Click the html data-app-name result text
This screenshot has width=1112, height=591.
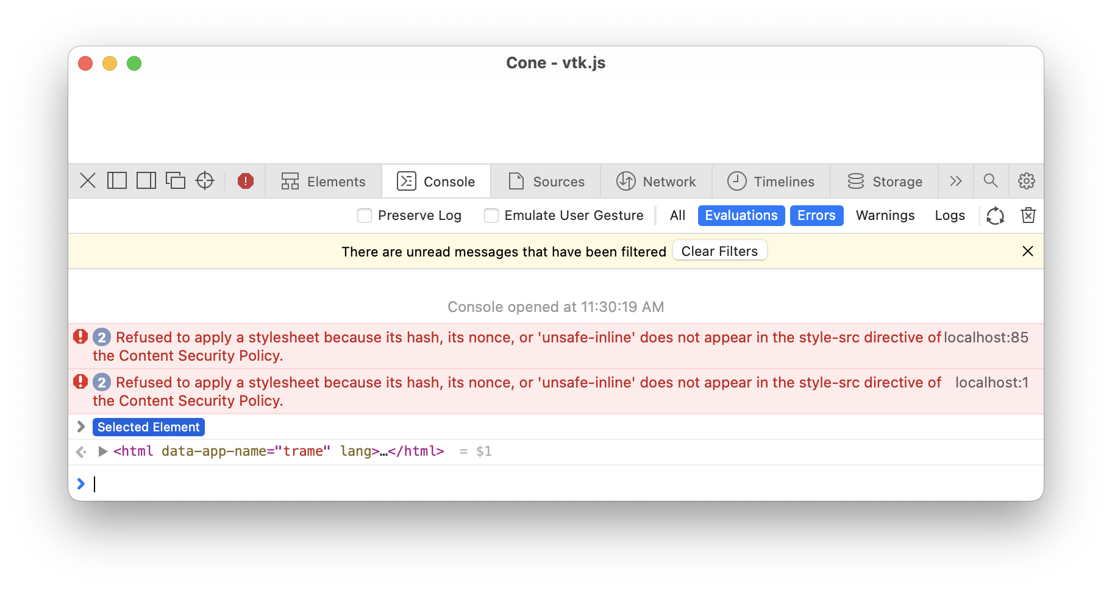tap(279, 451)
